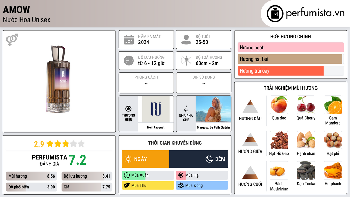Click the Mùi hương 8.56 score bar
The height and width of the screenshot is (197, 350).
coord(31,176)
